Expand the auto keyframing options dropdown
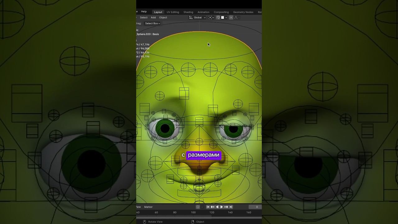 click(202, 207)
